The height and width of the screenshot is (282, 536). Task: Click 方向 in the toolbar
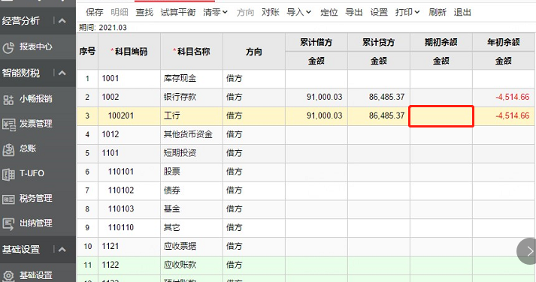point(245,12)
